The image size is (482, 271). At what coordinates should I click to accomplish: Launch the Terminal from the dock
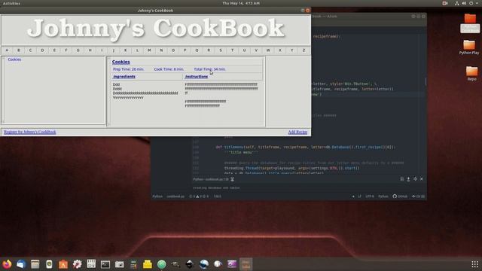105,264
